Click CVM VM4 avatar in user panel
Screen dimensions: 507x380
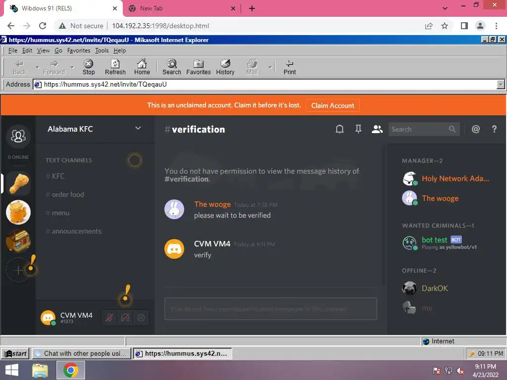click(x=48, y=318)
